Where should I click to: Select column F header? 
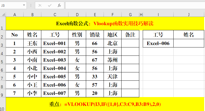[113, 15]
